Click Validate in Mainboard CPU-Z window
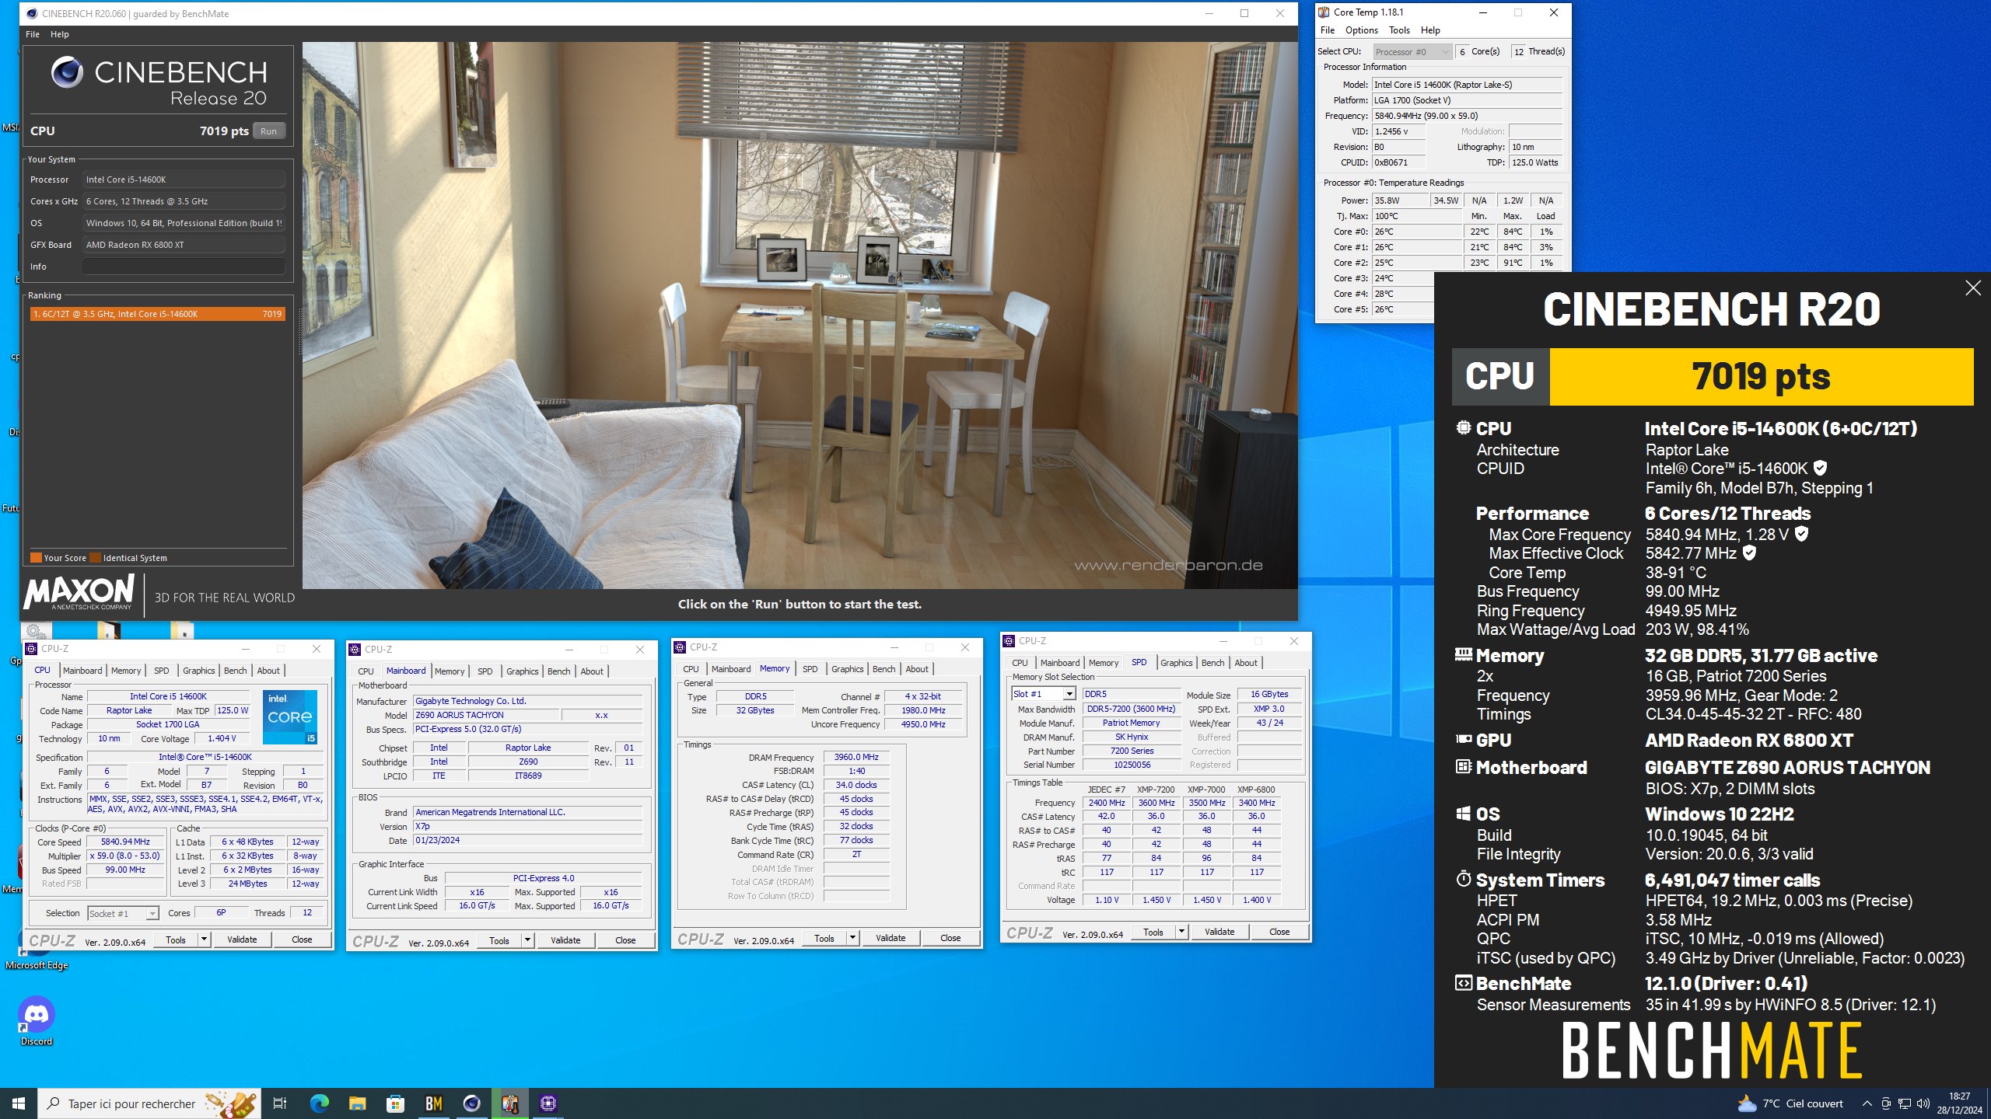Image resolution: width=1991 pixels, height=1119 pixels. pos(565,940)
